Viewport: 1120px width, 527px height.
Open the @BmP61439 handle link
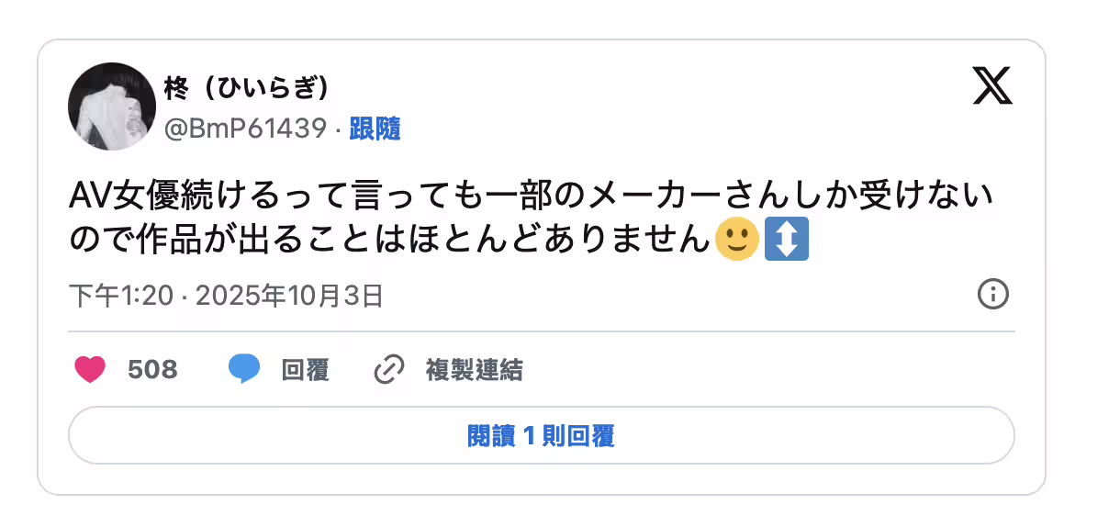click(x=245, y=129)
